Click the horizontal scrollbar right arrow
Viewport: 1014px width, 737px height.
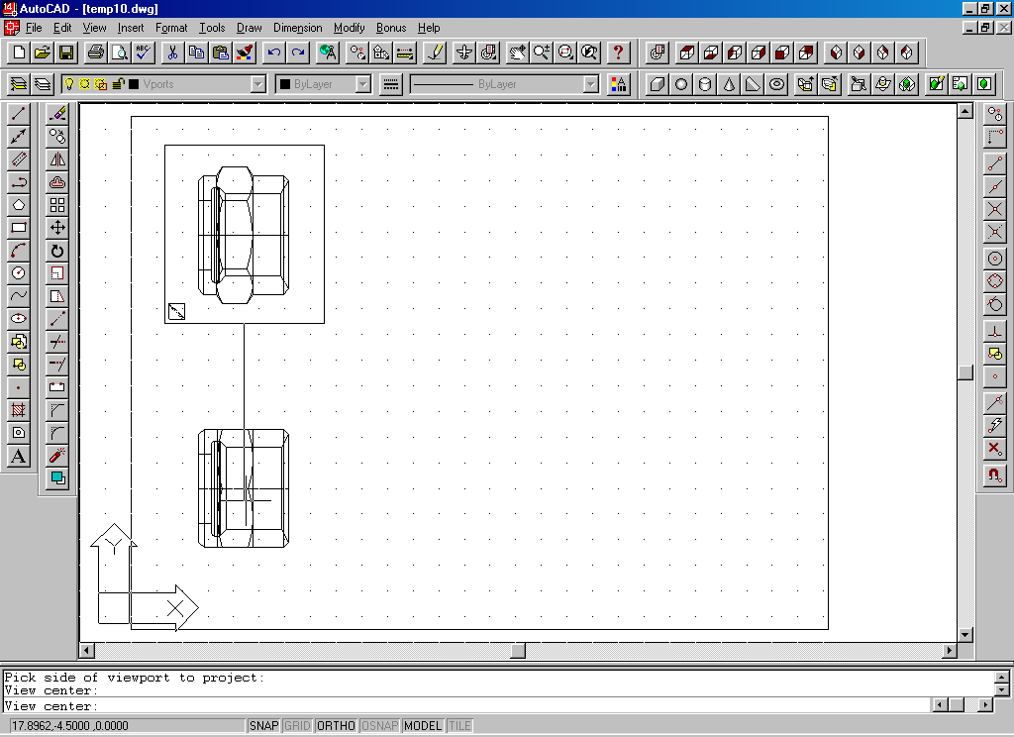pos(950,650)
